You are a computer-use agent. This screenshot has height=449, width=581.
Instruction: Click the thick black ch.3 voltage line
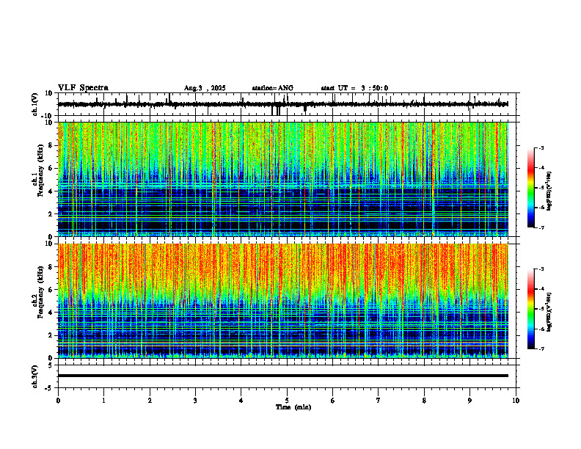[x=282, y=376]
